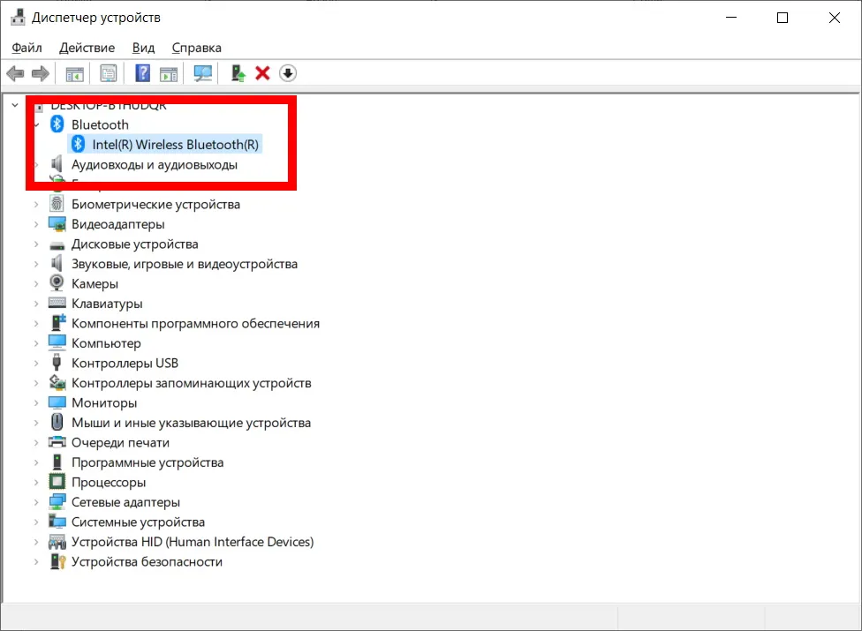This screenshot has width=862, height=631.
Task: Minimize the Диспетчер устройств window
Action: point(731,18)
